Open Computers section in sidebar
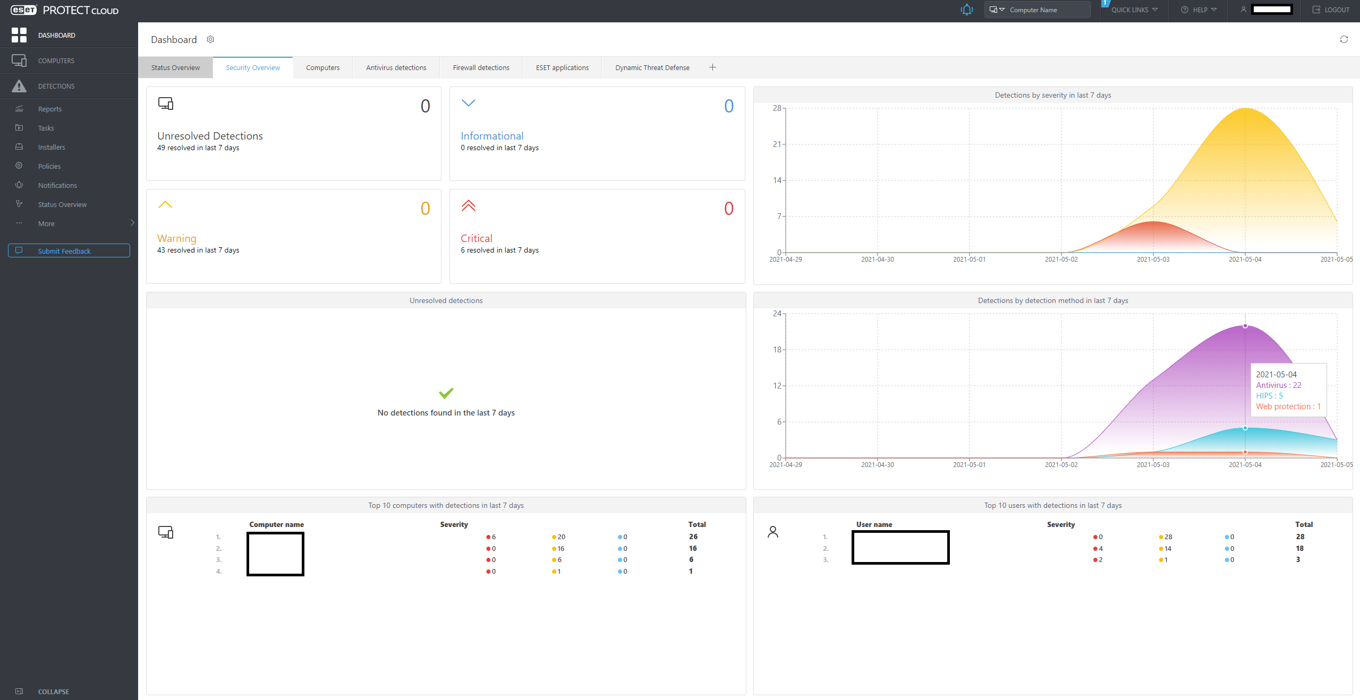This screenshot has width=1360, height=700. click(56, 61)
